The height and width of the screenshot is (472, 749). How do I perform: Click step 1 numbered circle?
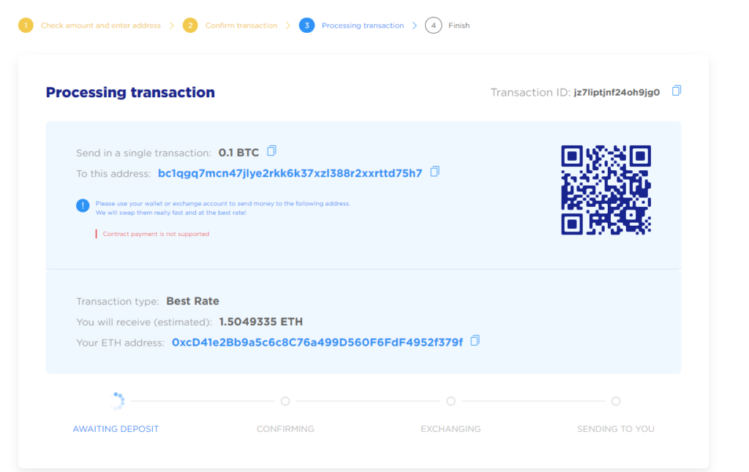26,26
